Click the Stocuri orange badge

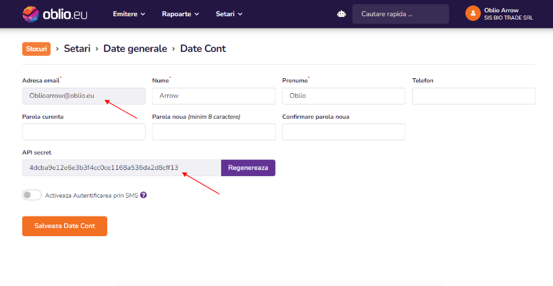click(36, 49)
